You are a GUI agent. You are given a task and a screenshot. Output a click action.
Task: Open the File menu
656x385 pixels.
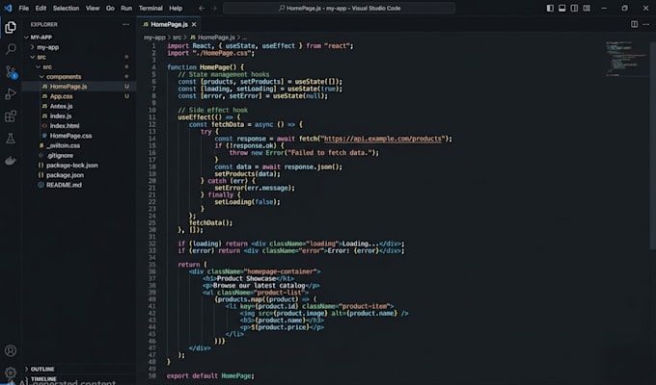24,8
